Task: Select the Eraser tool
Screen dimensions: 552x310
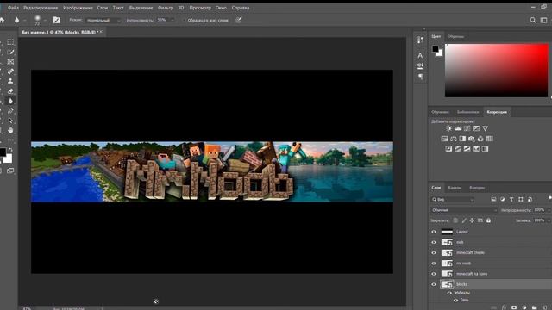Action: (10, 91)
